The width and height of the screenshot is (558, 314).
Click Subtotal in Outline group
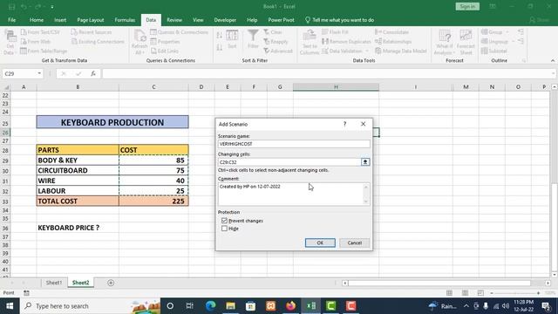pyautogui.click(x=494, y=51)
